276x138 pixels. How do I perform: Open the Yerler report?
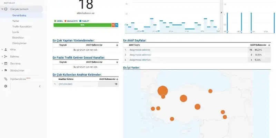16,21
